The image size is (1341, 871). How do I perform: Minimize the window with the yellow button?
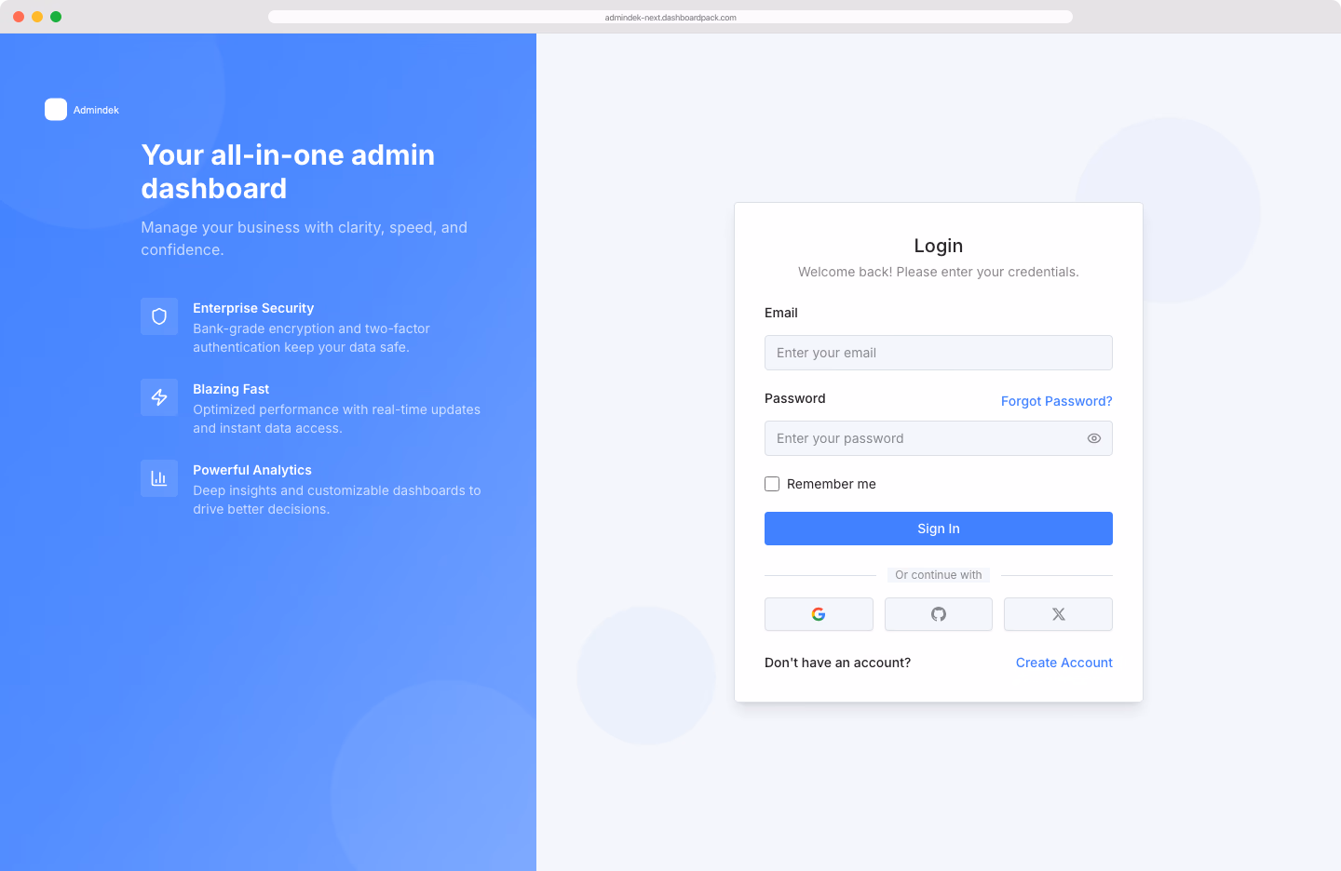pyautogui.click(x=37, y=17)
